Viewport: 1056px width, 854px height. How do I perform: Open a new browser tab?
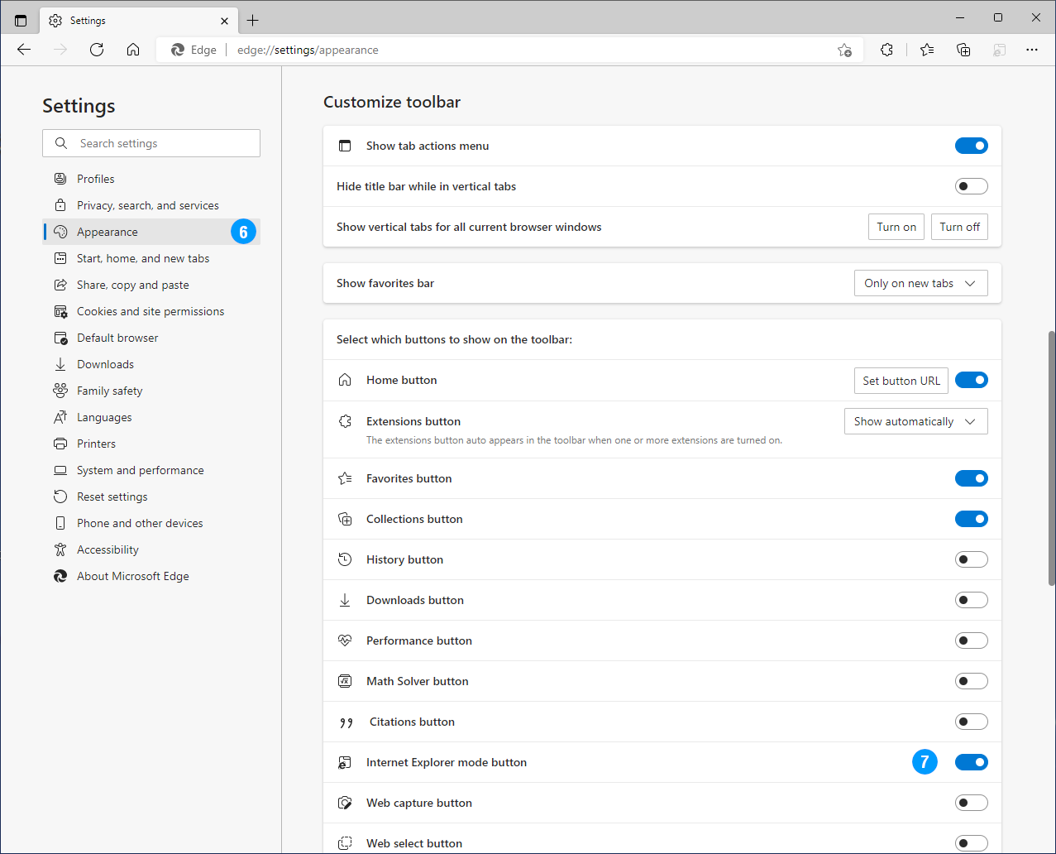253,20
